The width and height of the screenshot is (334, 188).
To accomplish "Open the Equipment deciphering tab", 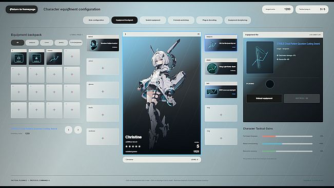I will point(238,20).
